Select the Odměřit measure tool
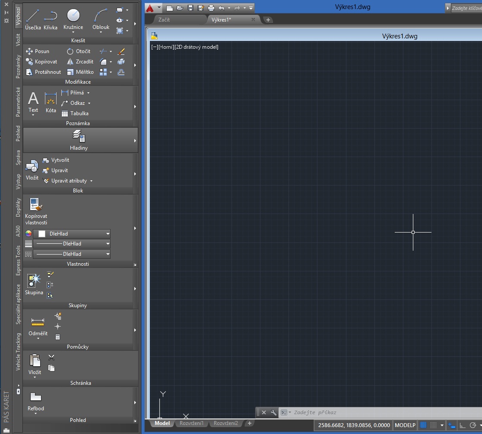482x434 pixels. tap(38, 327)
